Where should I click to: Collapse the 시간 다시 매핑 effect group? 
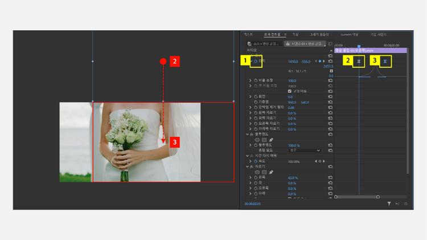pyautogui.click(x=247, y=156)
